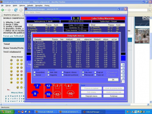Insert the pink blushing face emoticon

[x=21, y=71]
